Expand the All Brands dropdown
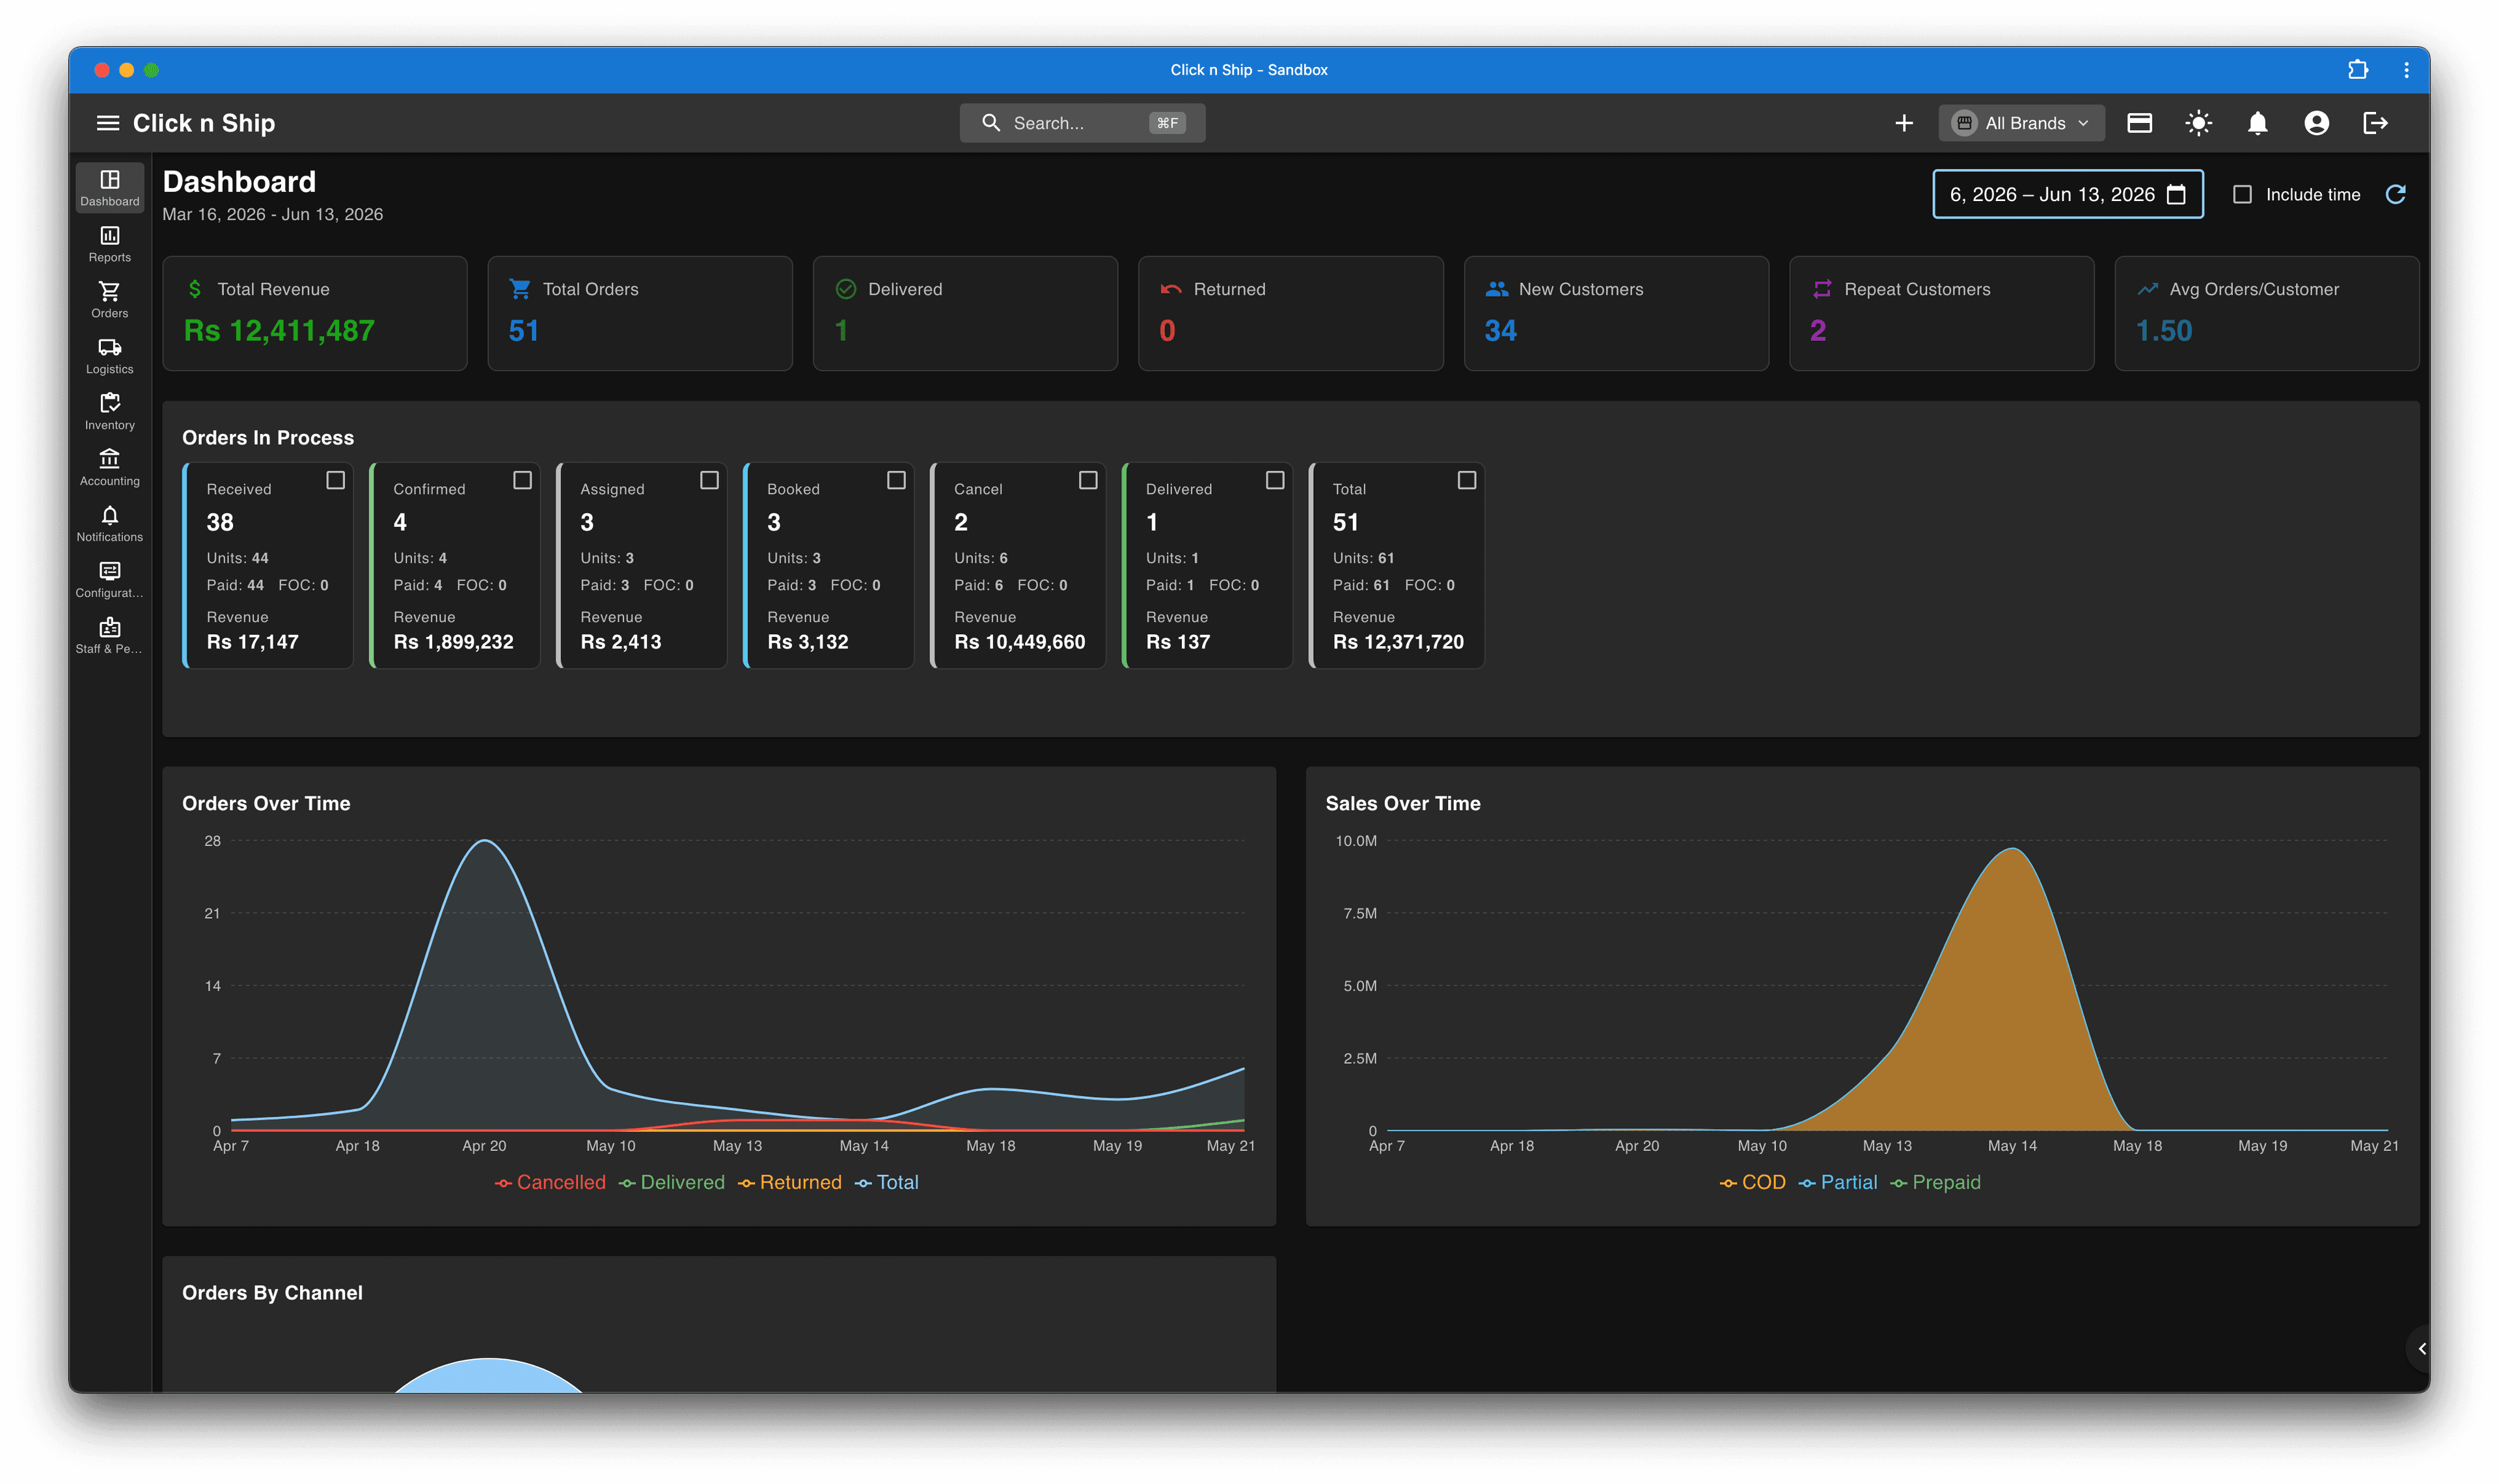 (2021, 123)
